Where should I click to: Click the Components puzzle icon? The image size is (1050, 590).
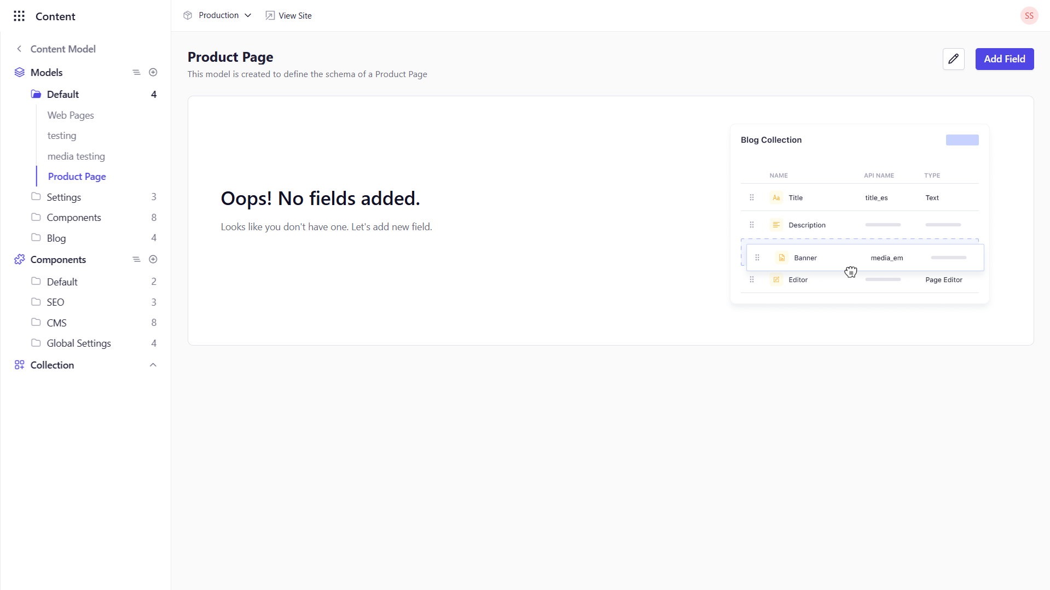[x=20, y=259]
